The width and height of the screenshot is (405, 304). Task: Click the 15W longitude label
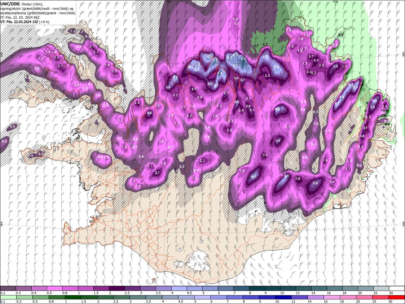coord(335,2)
